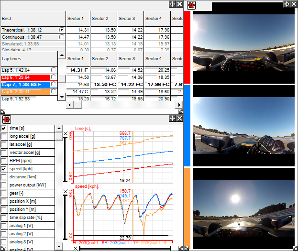Click the middle onboard video with blue bar

tap(244, 125)
